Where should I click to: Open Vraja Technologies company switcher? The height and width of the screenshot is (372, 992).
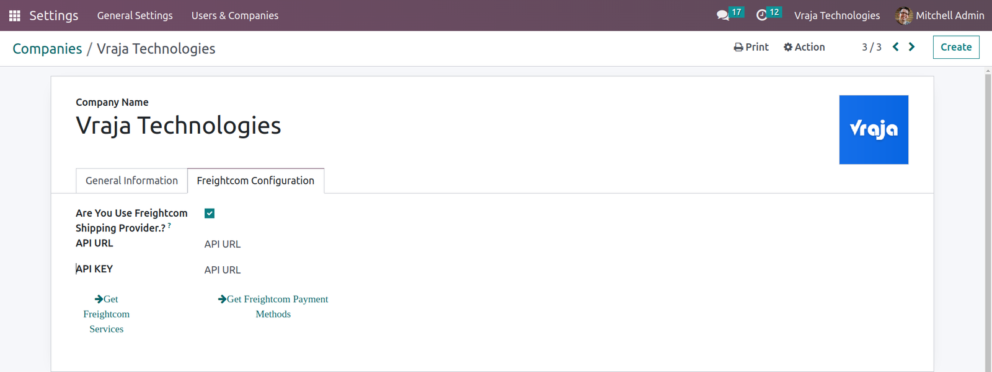tap(837, 15)
